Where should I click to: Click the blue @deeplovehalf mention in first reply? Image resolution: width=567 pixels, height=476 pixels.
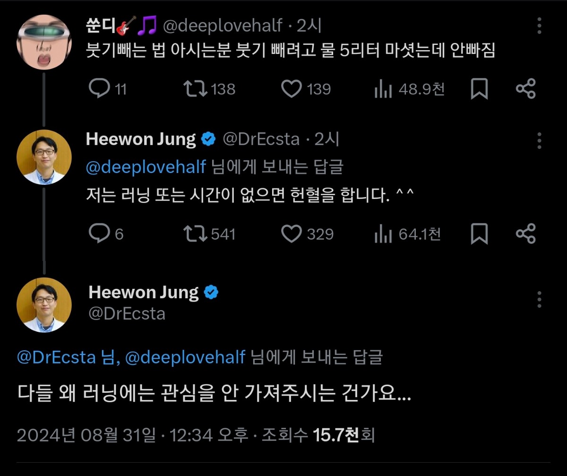coord(146,167)
